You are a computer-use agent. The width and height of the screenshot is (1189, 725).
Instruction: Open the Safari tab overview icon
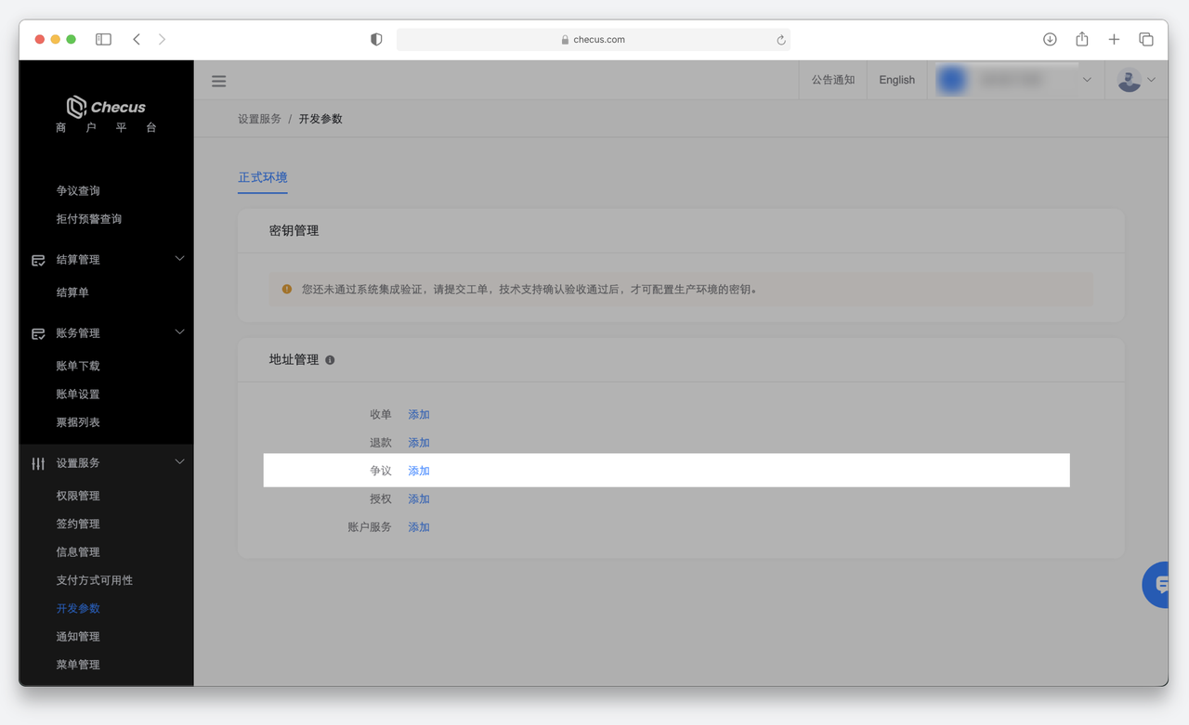(x=1145, y=39)
